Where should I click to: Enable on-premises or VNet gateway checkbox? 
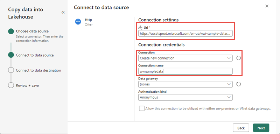coord(142,108)
